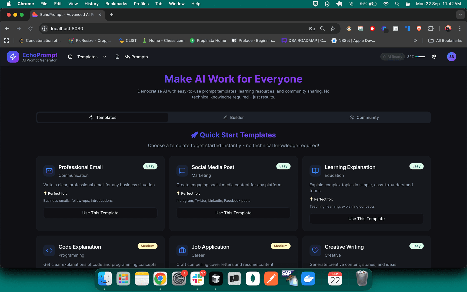Click the 32% usage progress bar
Viewport: 467px width, 292px height.
[420, 57]
